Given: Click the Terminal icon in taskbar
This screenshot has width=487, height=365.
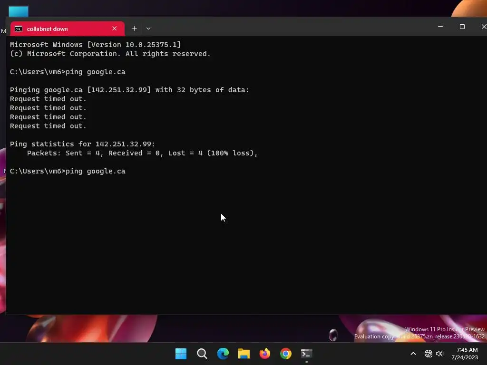Looking at the screenshot, I should 307,354.
